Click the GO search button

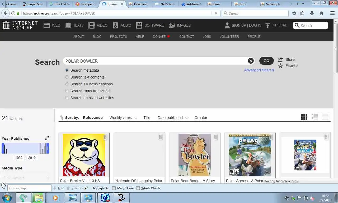(266, 61)
